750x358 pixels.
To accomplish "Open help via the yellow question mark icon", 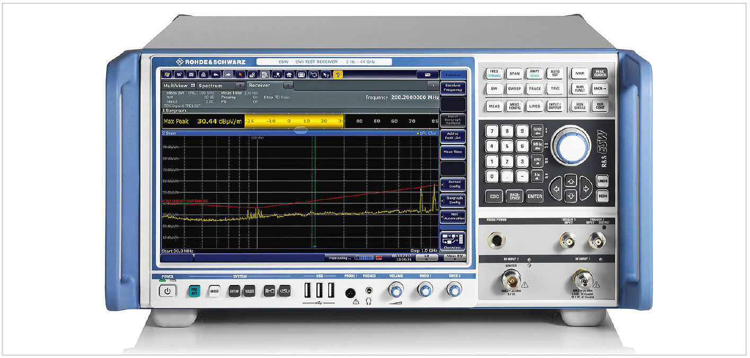I will 338,75.
